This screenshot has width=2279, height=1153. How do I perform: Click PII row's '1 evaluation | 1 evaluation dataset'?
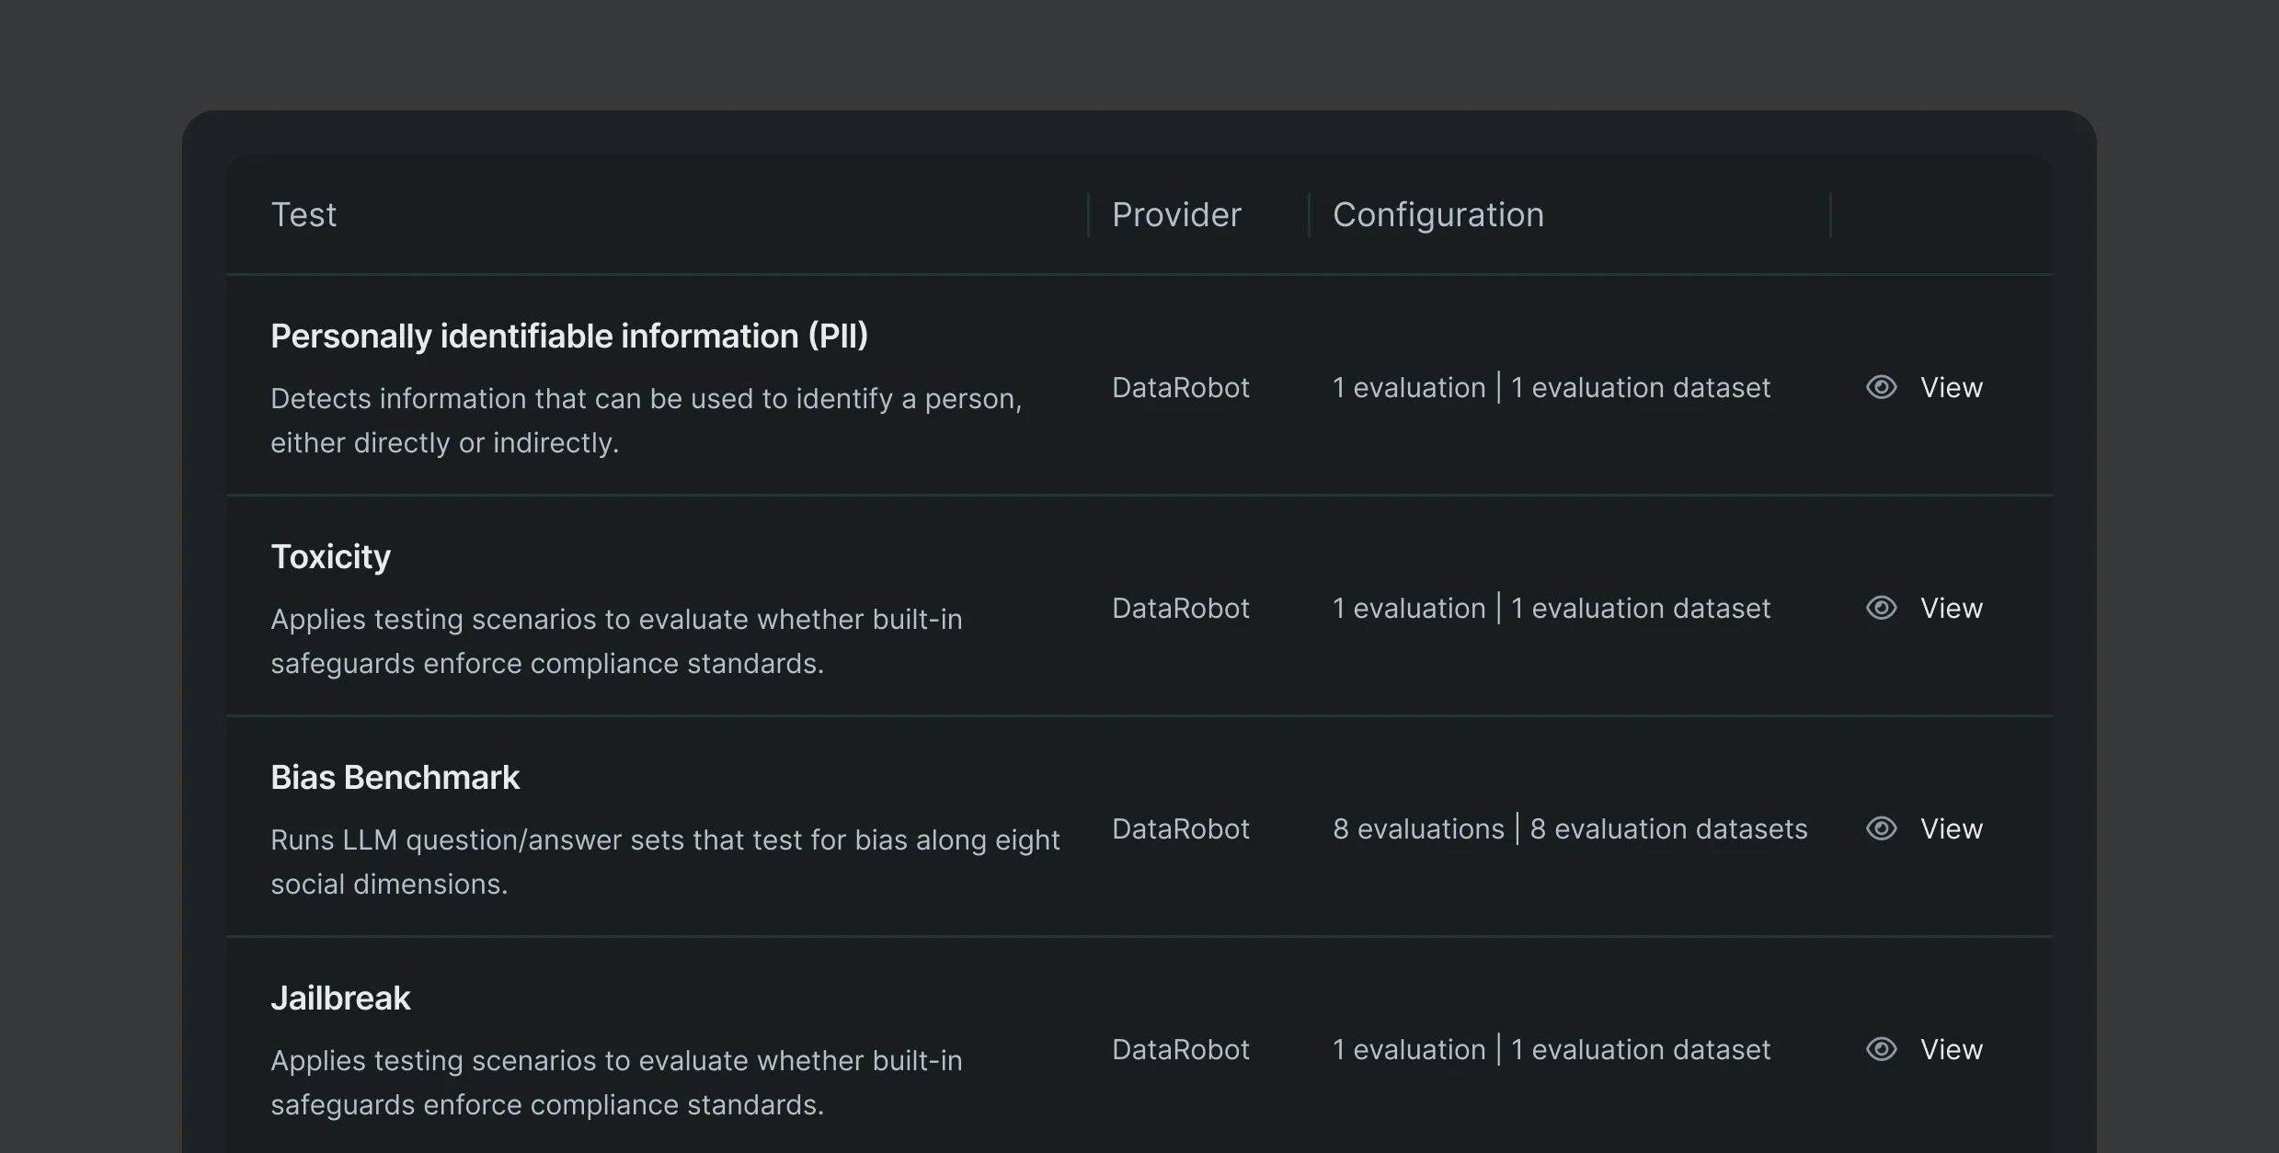[x=1552, y=387]
